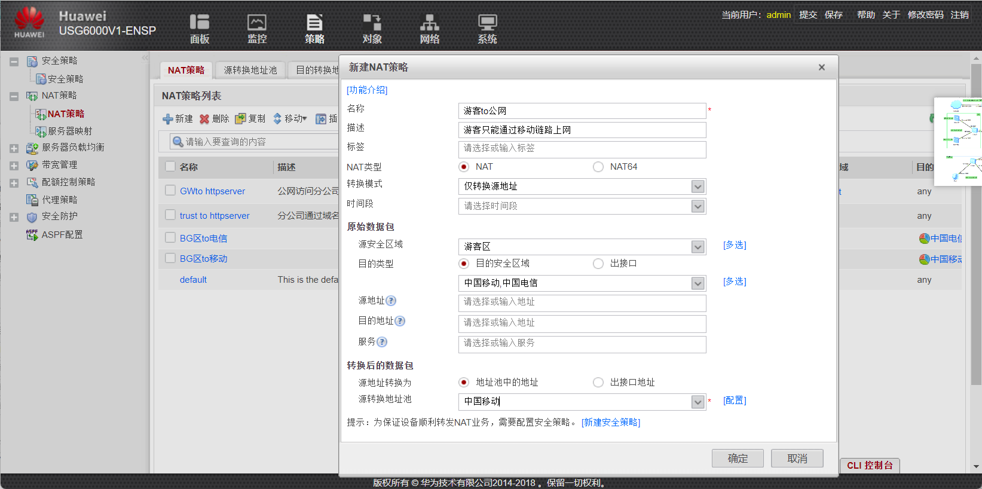Viewport: 982px width, 489px height.
Task: Click the 标签 input field
Action: pyautogui.click(x=582, y=149)
